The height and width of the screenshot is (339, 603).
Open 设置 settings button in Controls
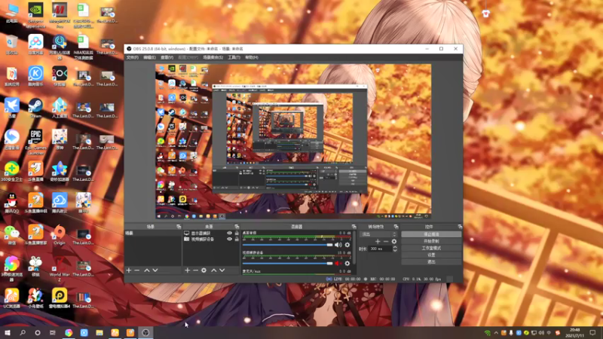(x=431, y=255)
